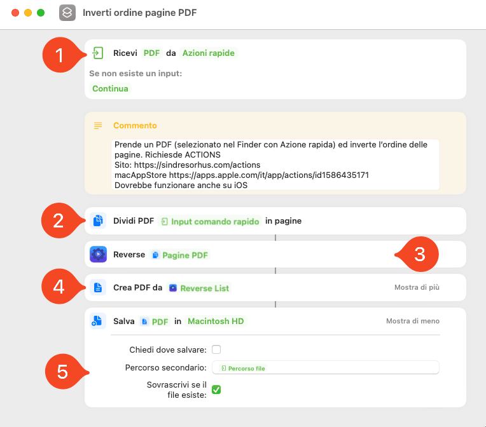Click the Commento lines icon
Image resolution: width=486 pixels, height=427 pixels.
(98, 125)
